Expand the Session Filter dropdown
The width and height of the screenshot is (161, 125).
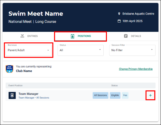coord(132,50)
